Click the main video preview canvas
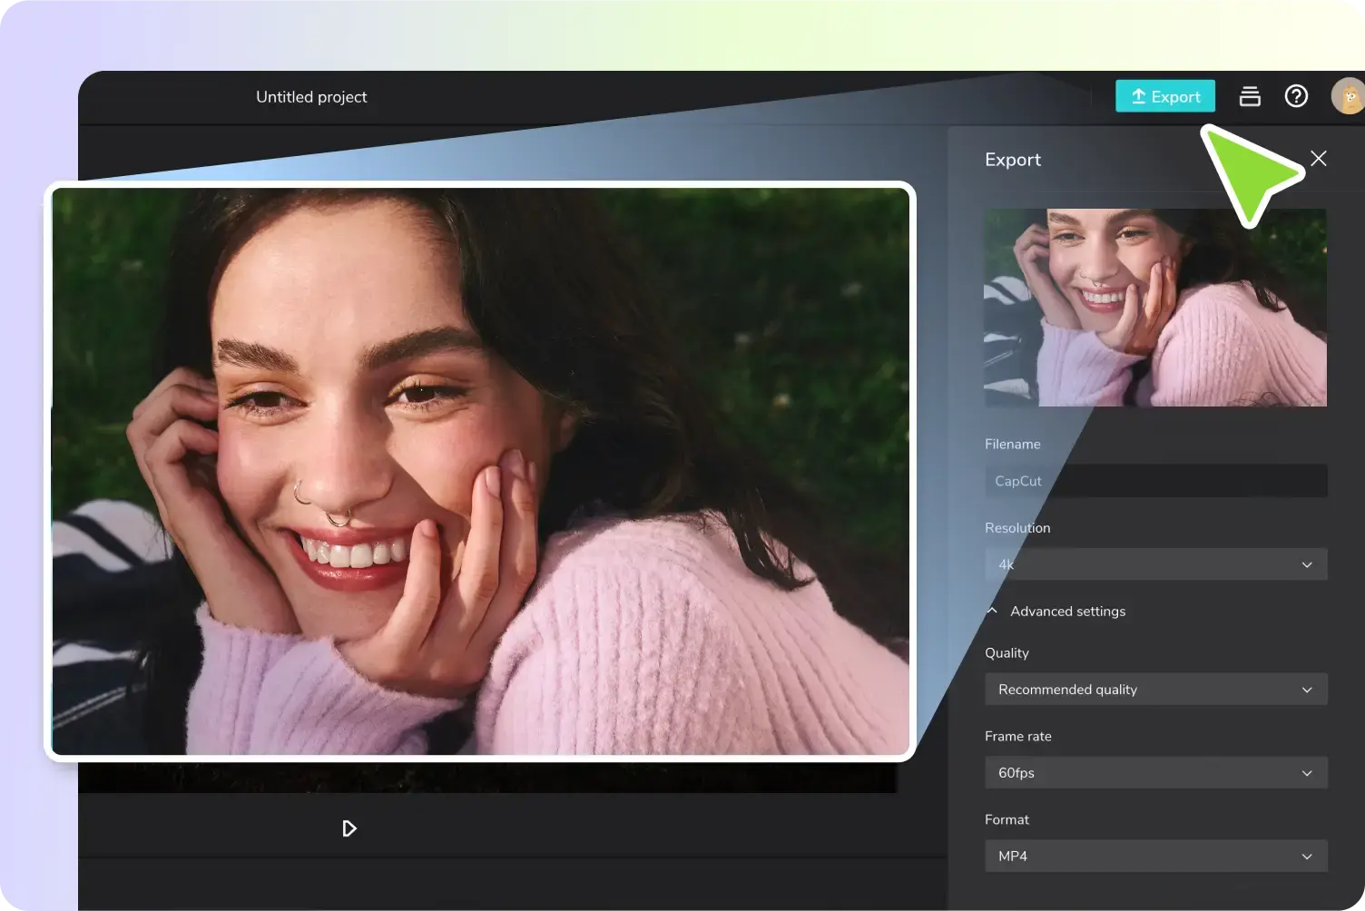 (480, 471)
